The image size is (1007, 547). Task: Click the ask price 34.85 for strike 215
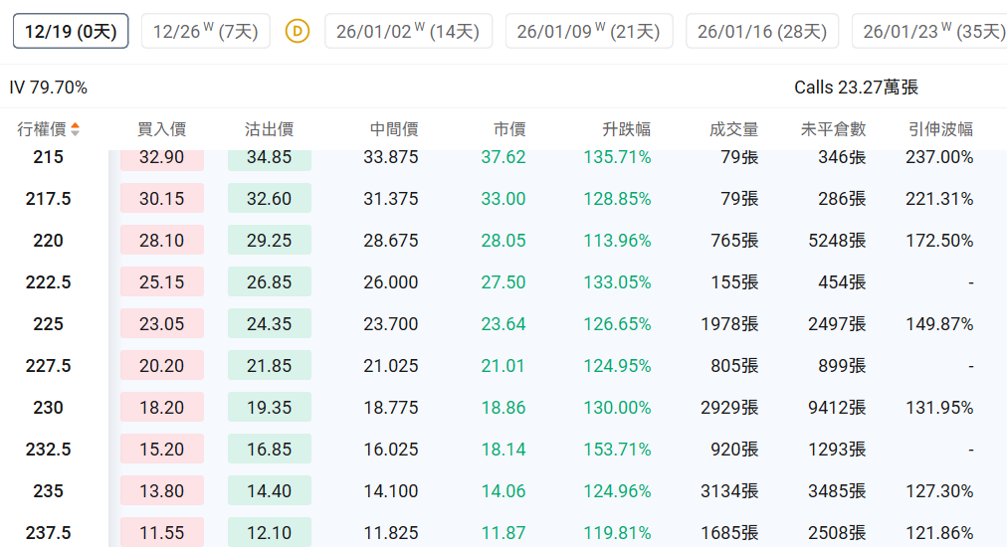[x=269, y=157]
